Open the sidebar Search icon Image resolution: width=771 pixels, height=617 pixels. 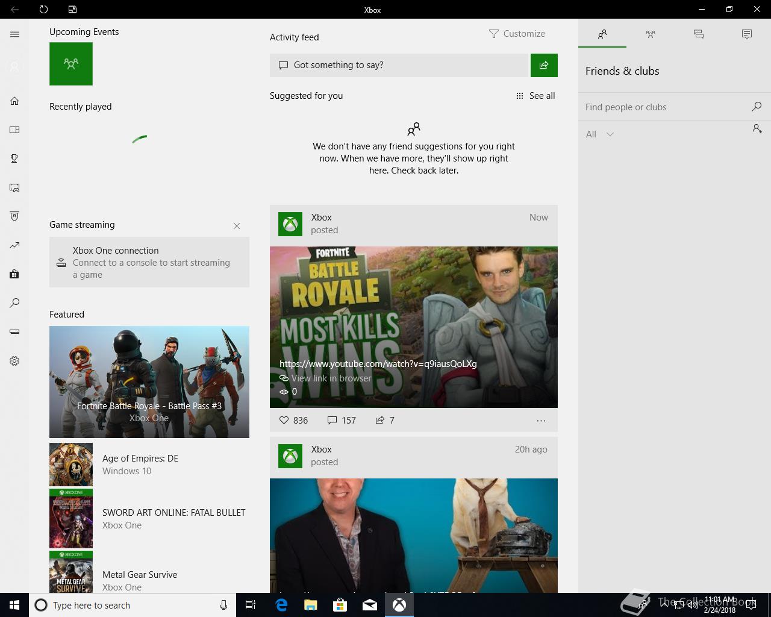coord(14,303)
